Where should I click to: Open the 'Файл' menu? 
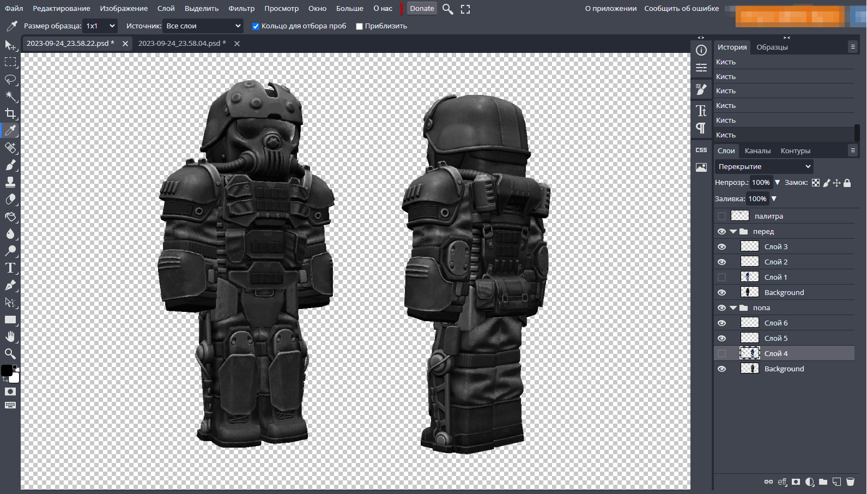(x=14, y=8)
